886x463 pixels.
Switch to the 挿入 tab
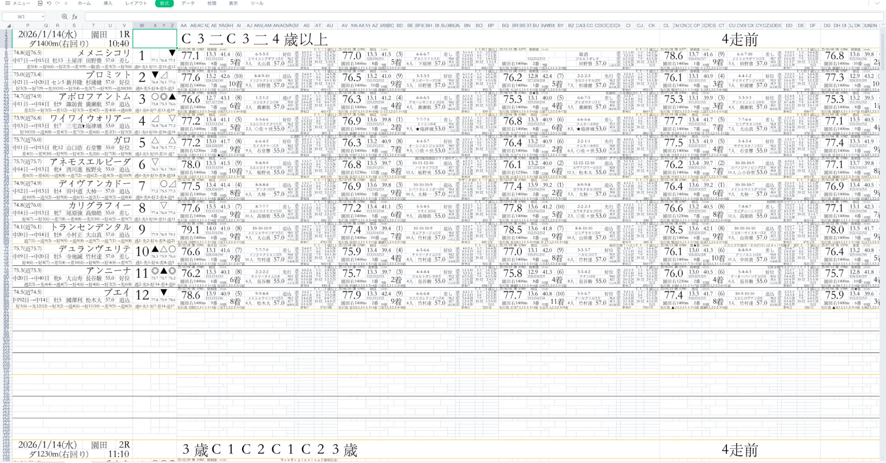coord(108,3)
